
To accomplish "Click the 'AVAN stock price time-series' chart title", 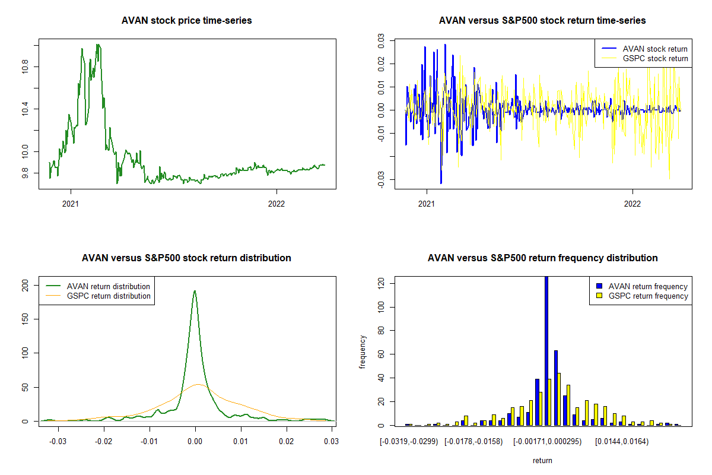I will pos(186,21).
